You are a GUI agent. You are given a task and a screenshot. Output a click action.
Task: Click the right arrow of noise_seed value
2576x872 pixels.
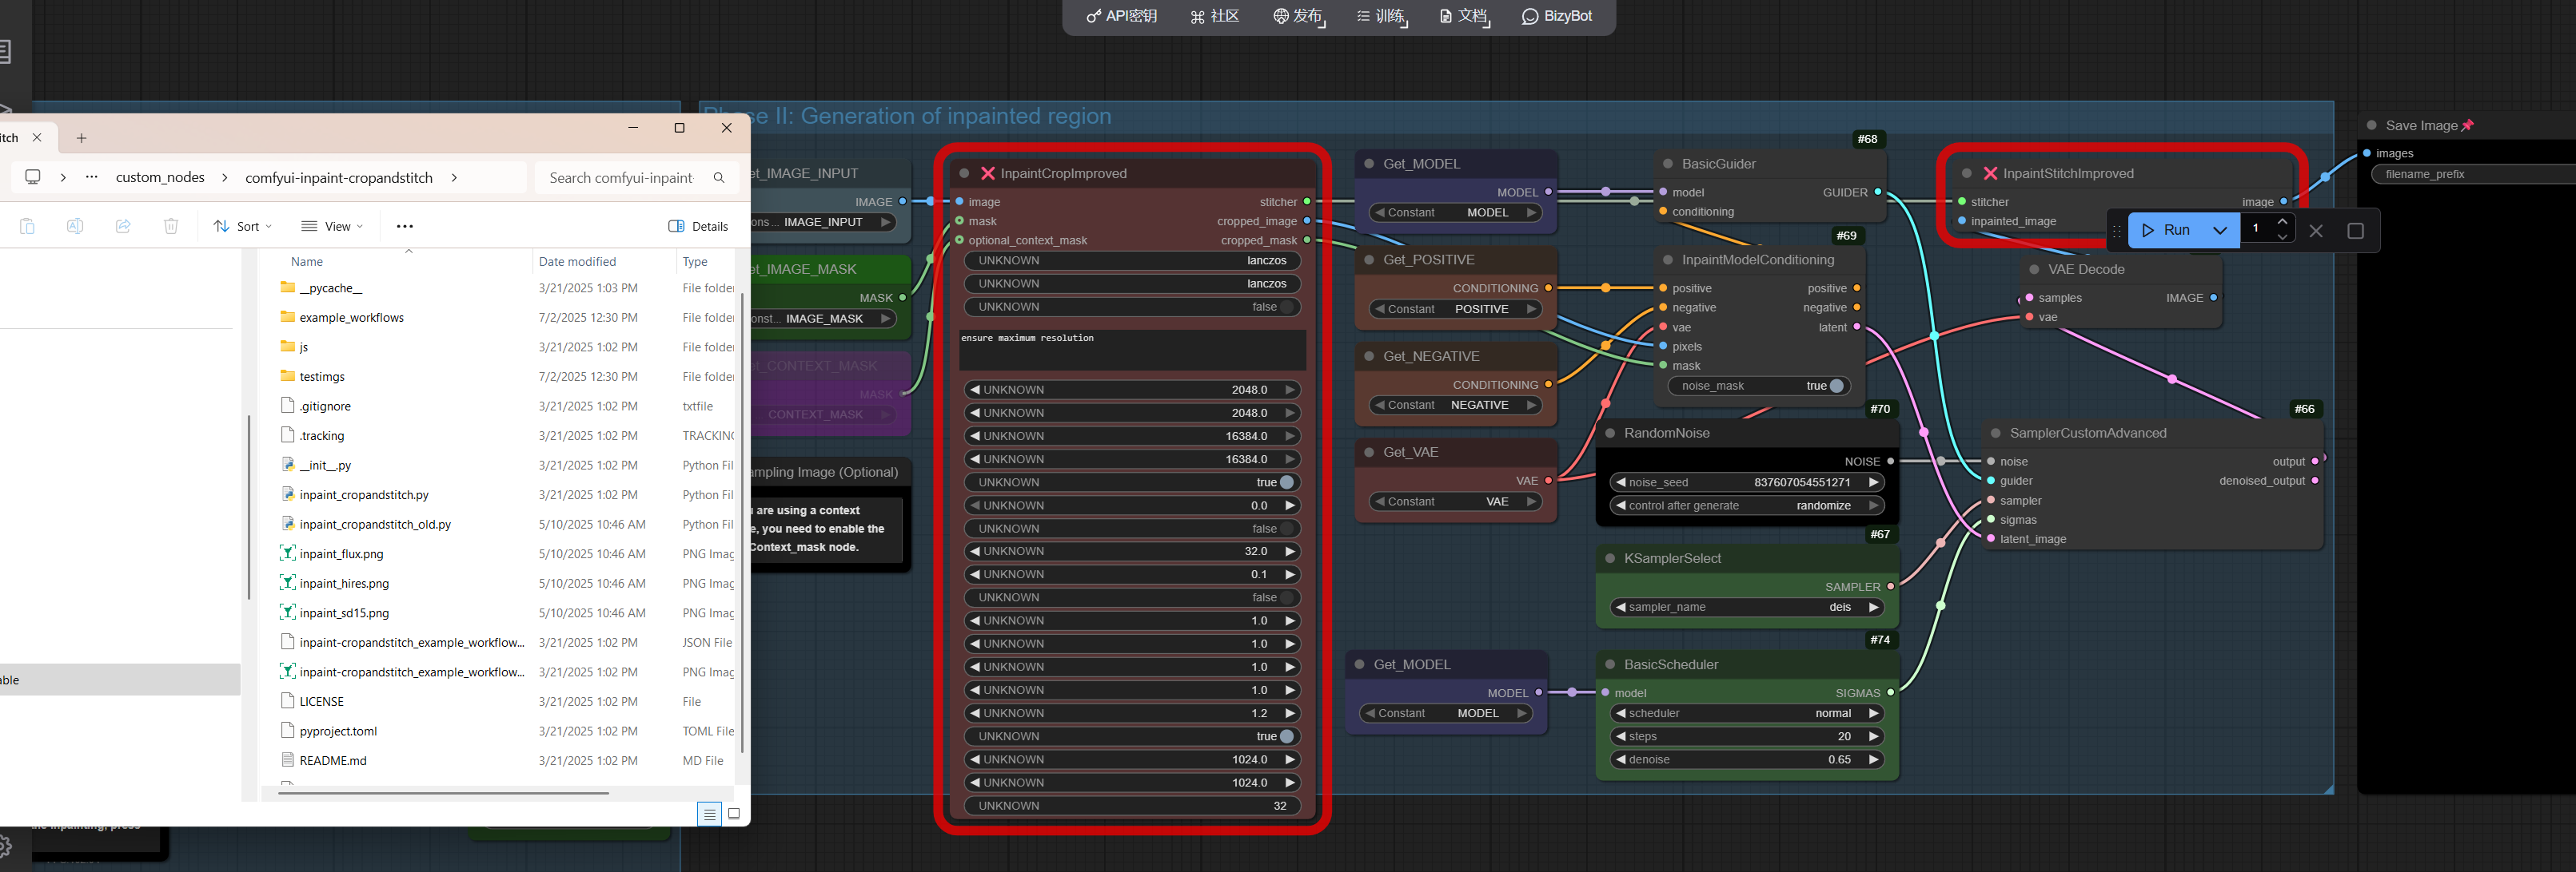(x=1873, y=482)
